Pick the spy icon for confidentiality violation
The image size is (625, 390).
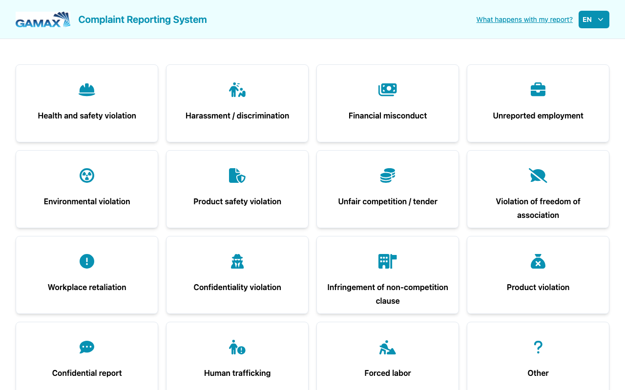237,261
